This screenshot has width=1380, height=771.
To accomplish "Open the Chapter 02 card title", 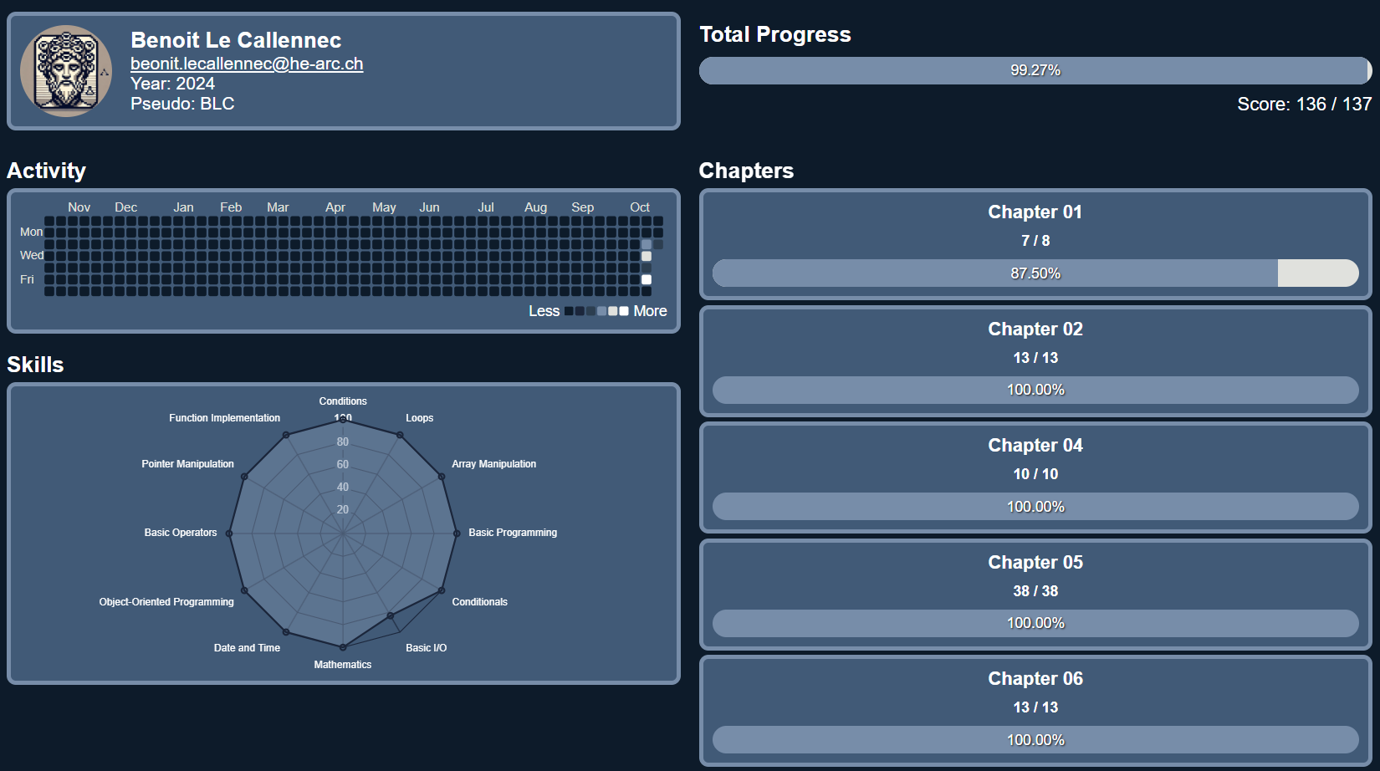I will click(x=1035, y=329).
